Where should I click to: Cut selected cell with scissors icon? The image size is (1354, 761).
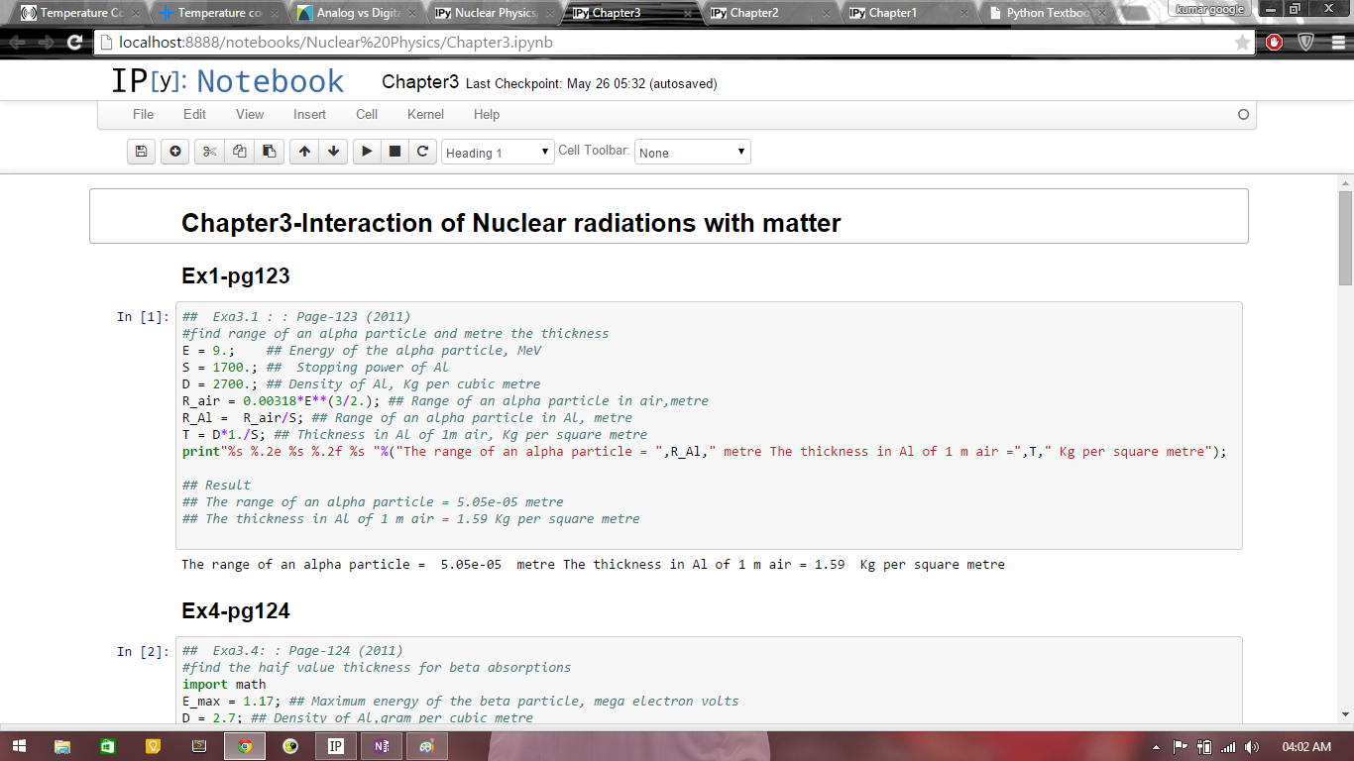tap(209, 152)
